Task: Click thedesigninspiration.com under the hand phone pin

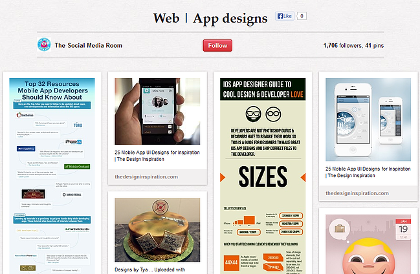Action: 146,177
